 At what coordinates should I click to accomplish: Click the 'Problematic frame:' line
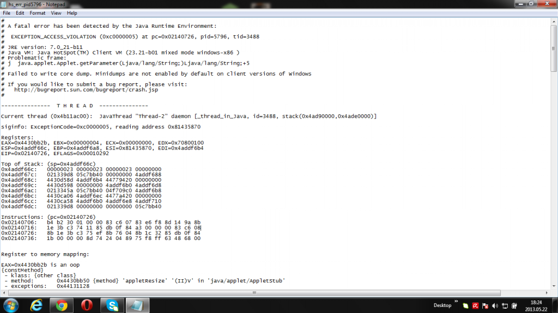[33, 58]
